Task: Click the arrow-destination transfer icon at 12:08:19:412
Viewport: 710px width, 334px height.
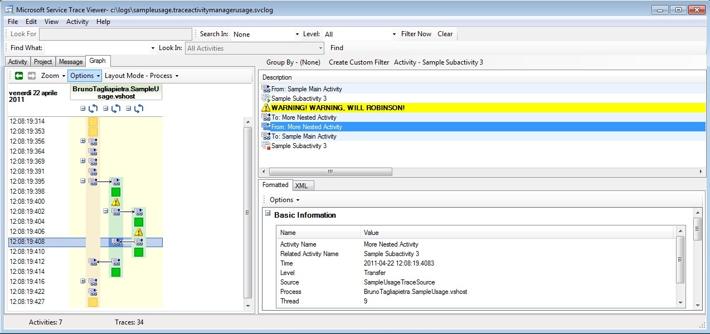Action: click(x=93, y=262)
